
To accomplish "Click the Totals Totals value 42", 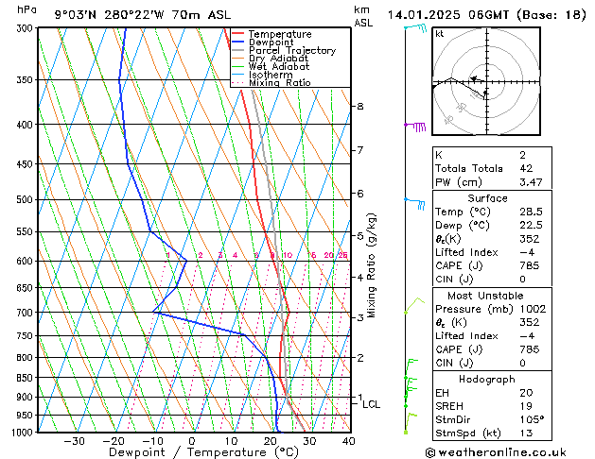I will point(526,168).
